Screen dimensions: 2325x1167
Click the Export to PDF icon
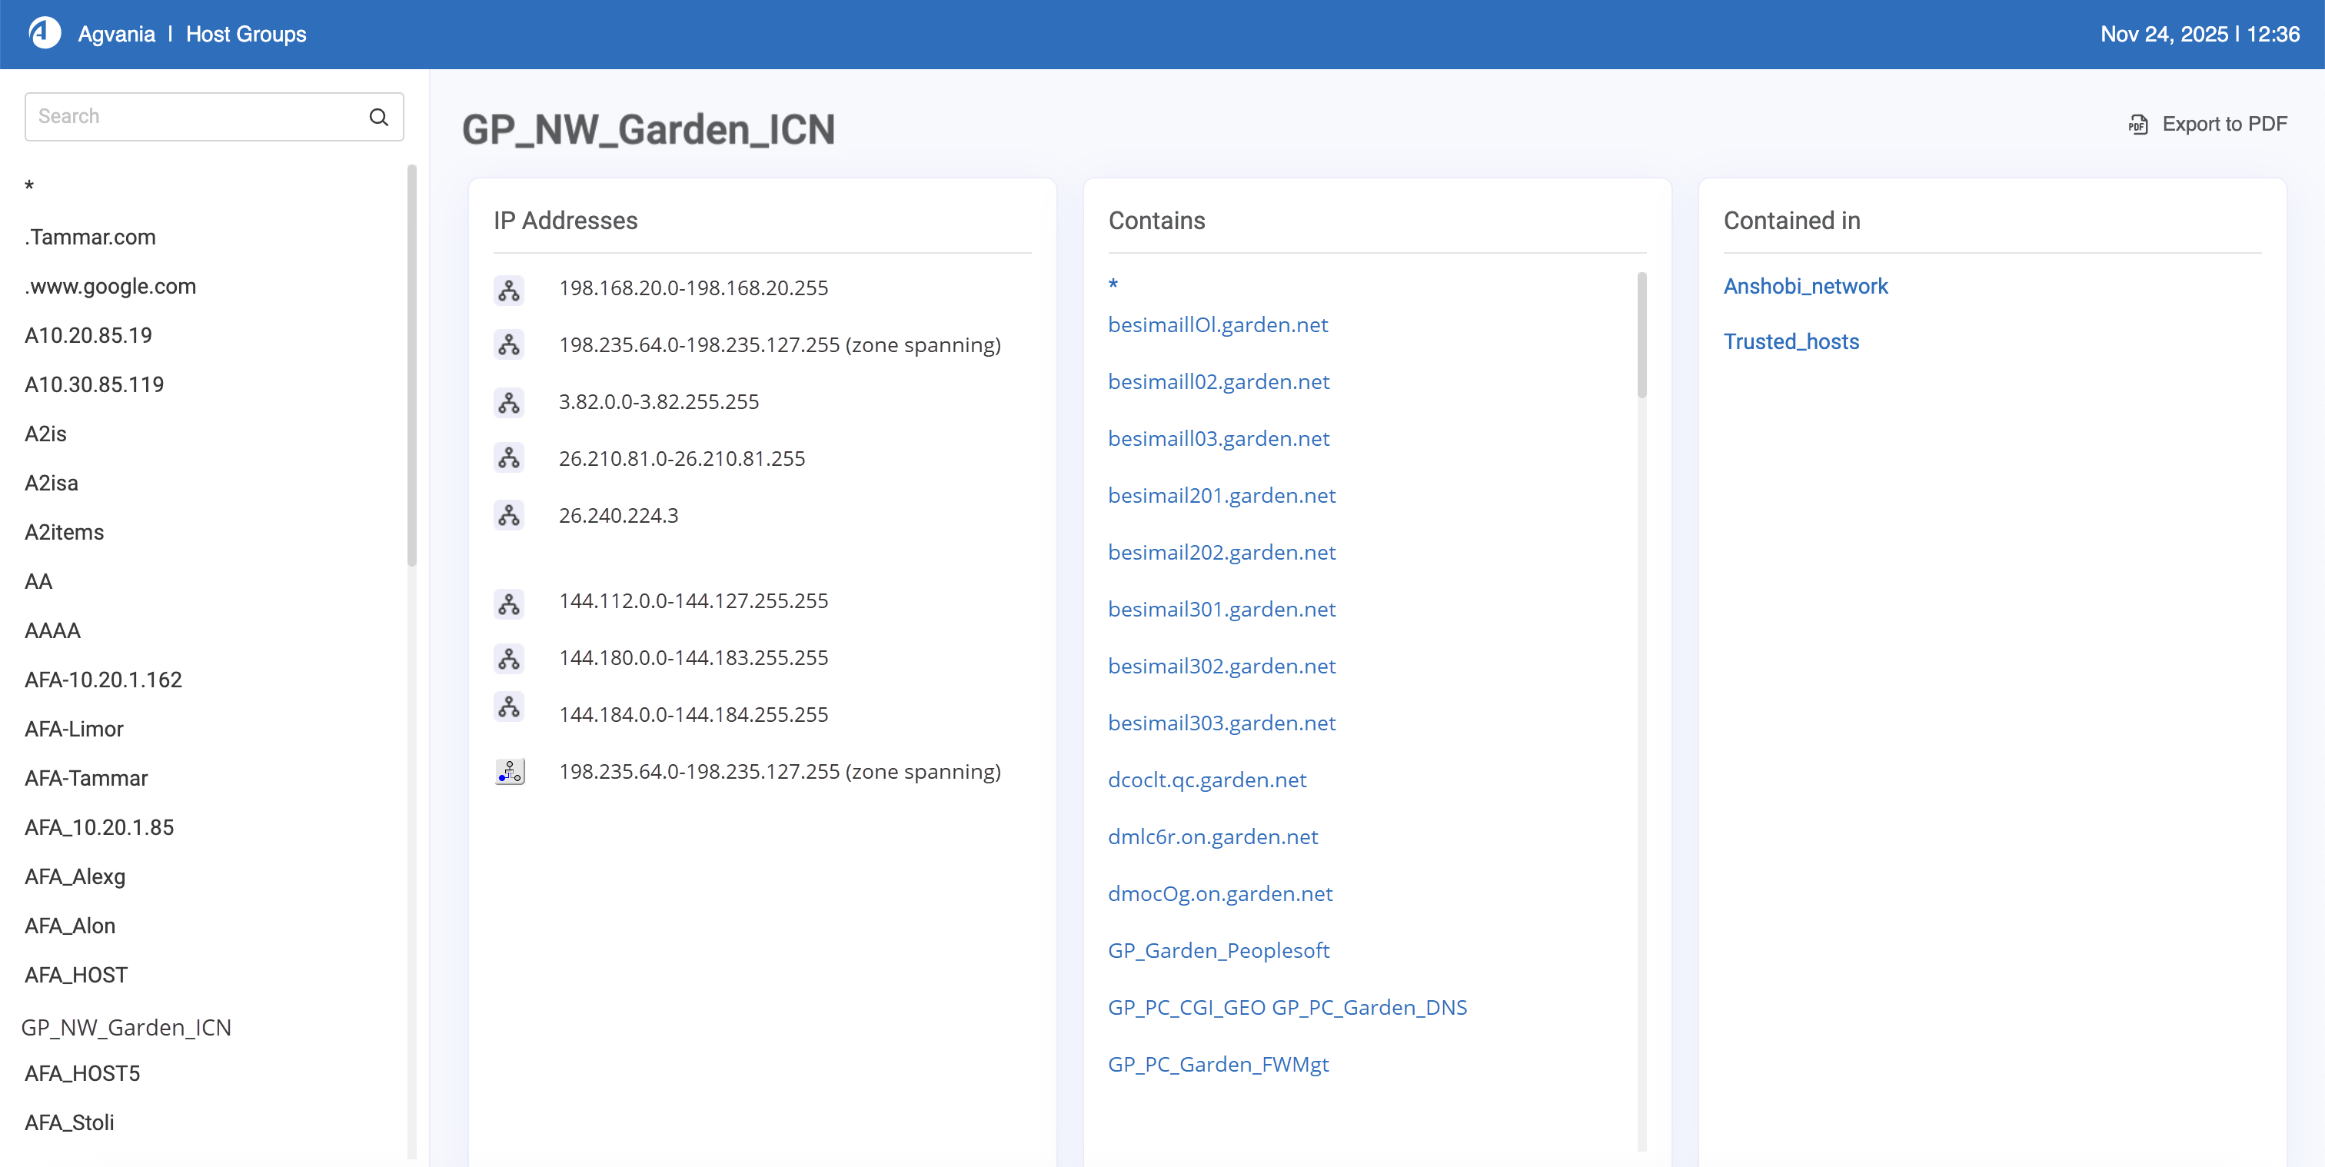(2137, 125)
